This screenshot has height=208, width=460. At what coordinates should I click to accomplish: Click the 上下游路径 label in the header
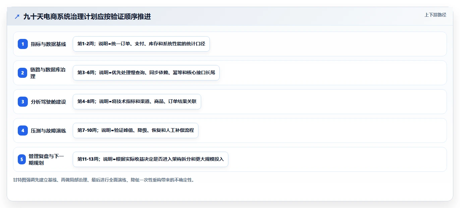coord(435,15)
